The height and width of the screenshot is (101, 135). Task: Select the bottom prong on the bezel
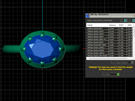click(x=42, y=64)
